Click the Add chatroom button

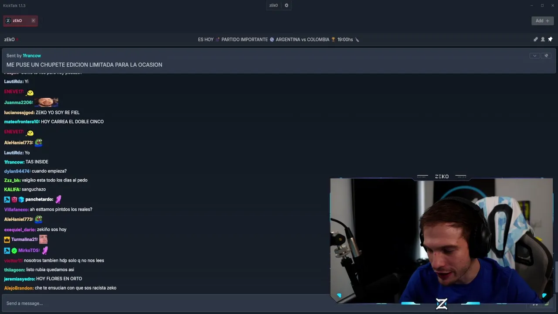[542, 20]
